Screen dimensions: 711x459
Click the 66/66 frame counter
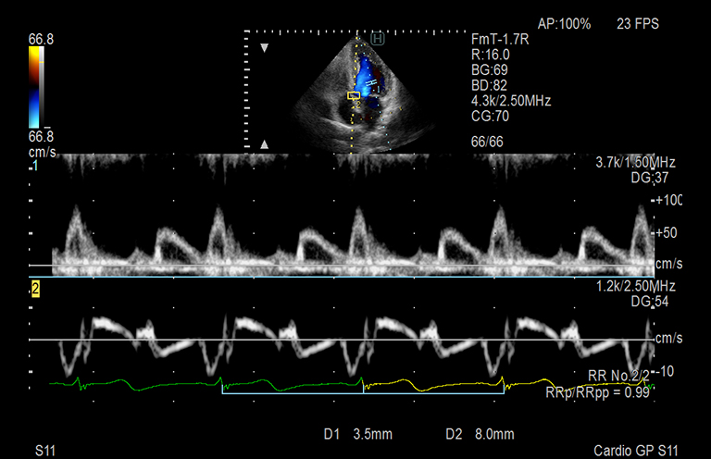(x=487, y=140)
